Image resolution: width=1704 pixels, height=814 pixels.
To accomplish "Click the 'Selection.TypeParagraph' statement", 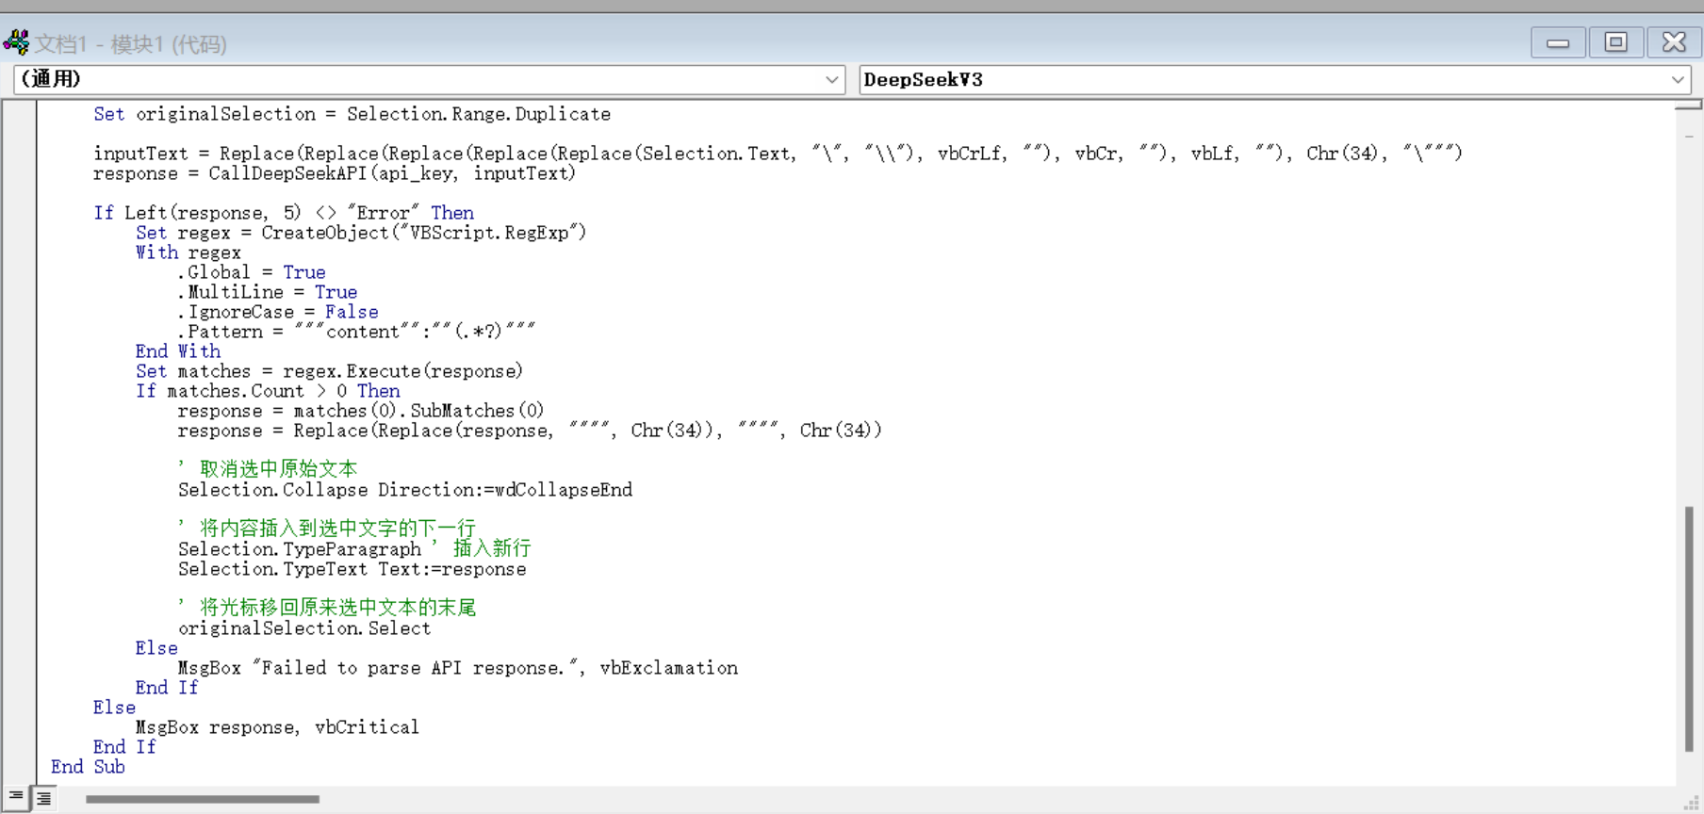I will tap(300, 549).
